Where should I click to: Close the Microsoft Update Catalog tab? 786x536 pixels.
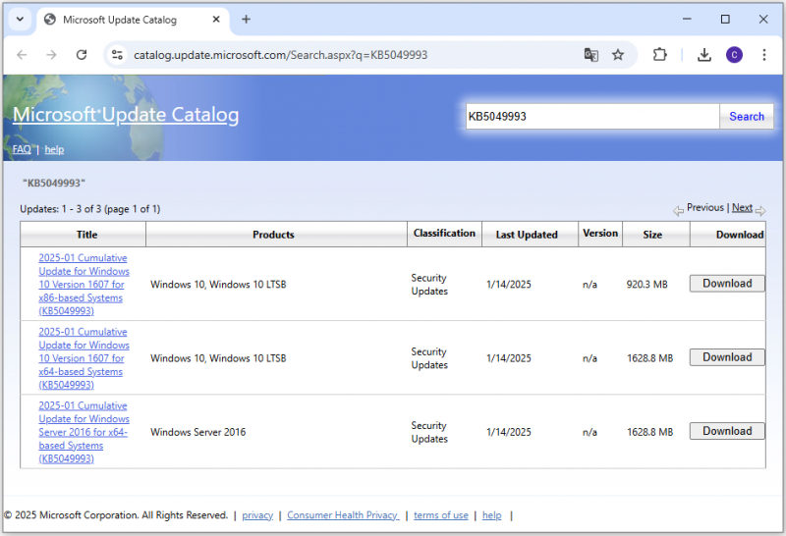216,19
